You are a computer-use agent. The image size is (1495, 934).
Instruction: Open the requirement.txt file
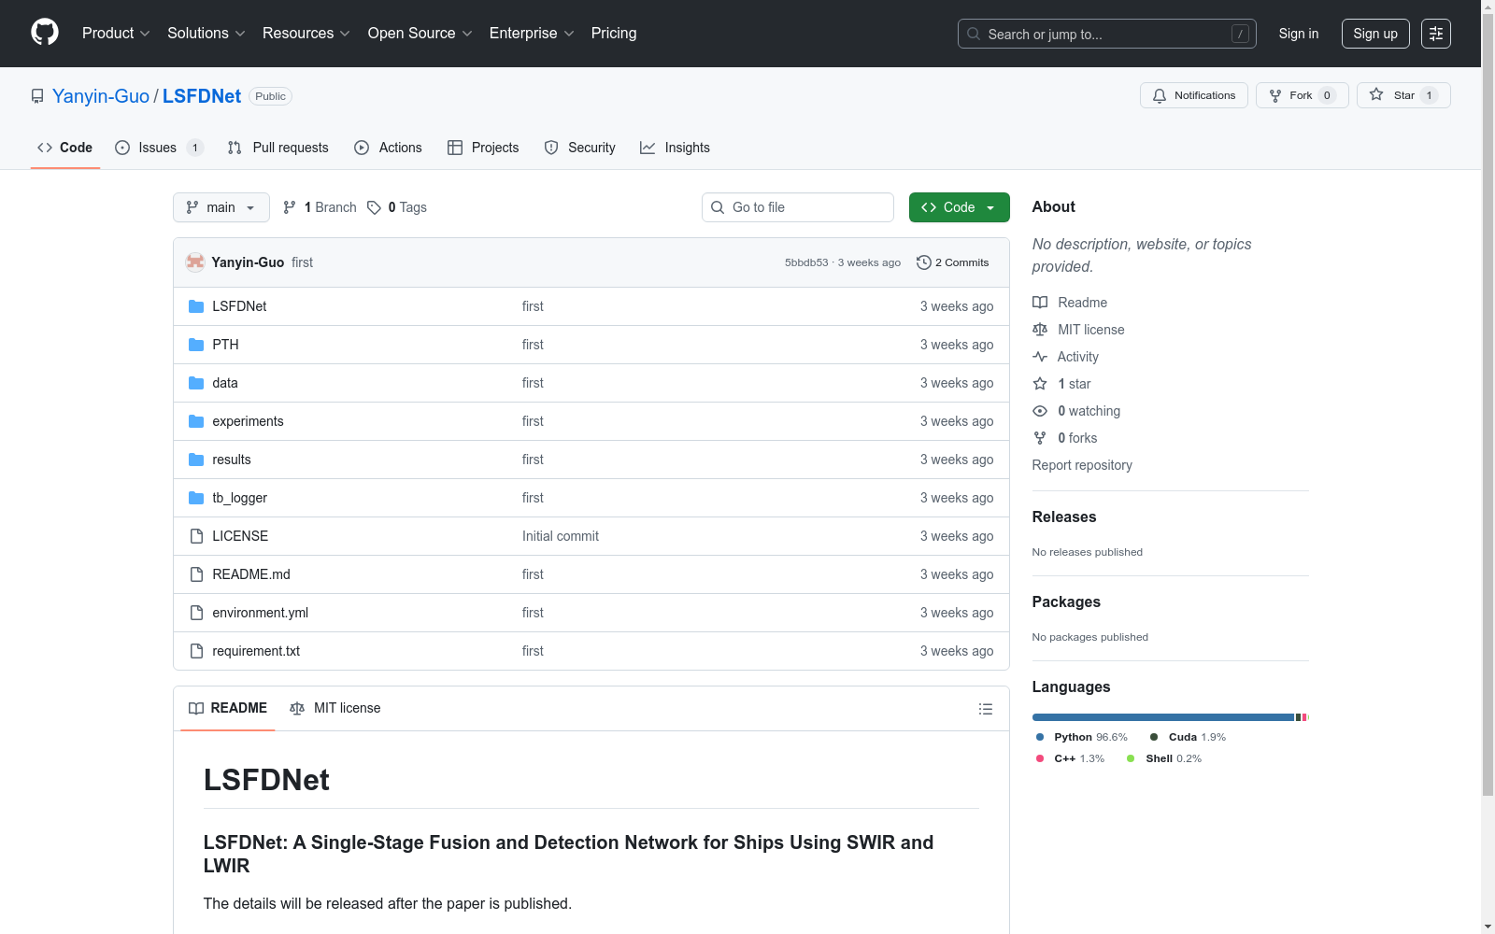[256, 651]
